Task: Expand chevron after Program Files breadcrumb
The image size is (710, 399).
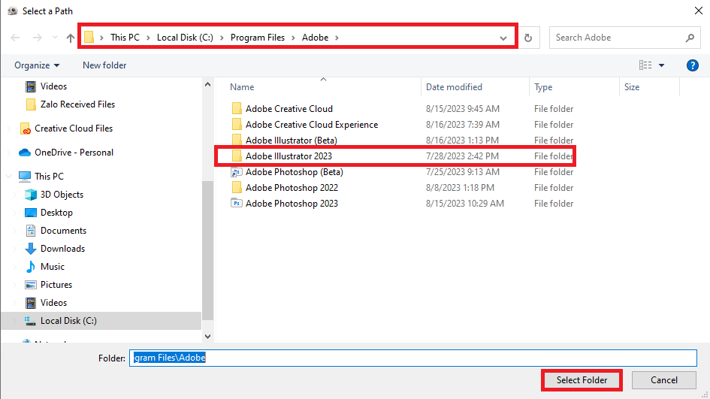Action: (293, 38)
